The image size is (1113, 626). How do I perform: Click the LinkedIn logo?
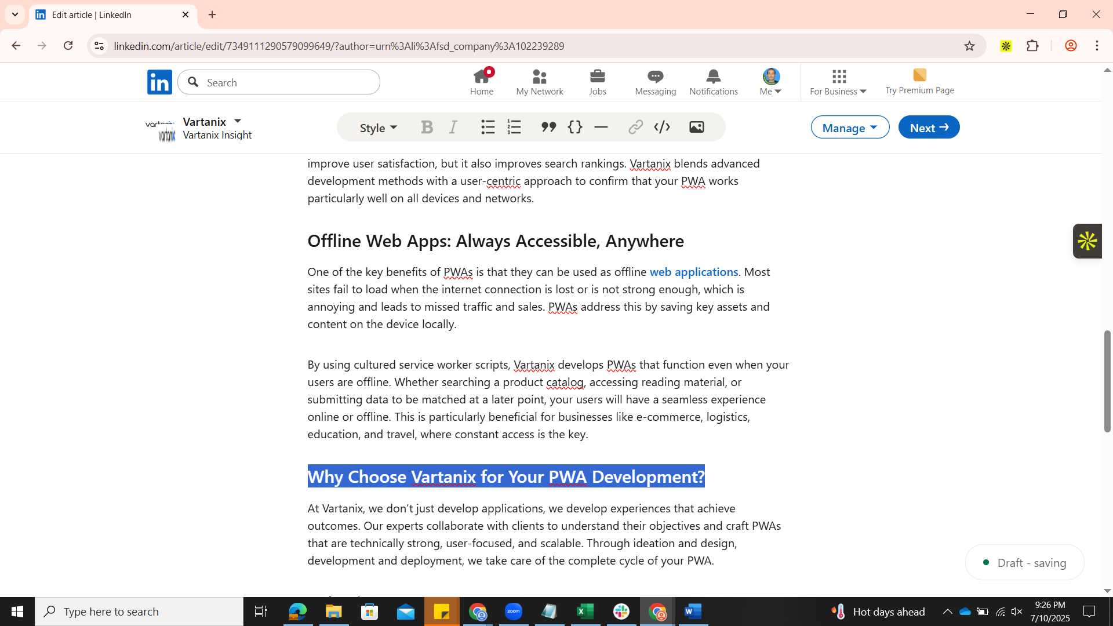point(159,82)
